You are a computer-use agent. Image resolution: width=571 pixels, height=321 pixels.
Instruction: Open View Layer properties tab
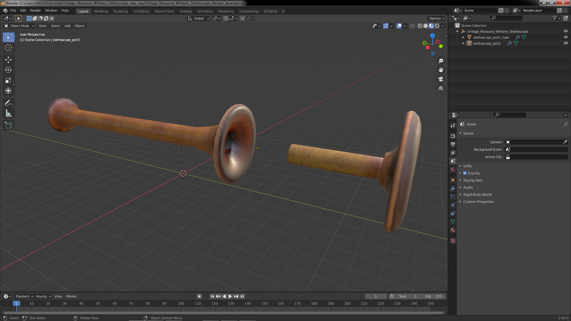pyautogui.click(x=453, y=152)
